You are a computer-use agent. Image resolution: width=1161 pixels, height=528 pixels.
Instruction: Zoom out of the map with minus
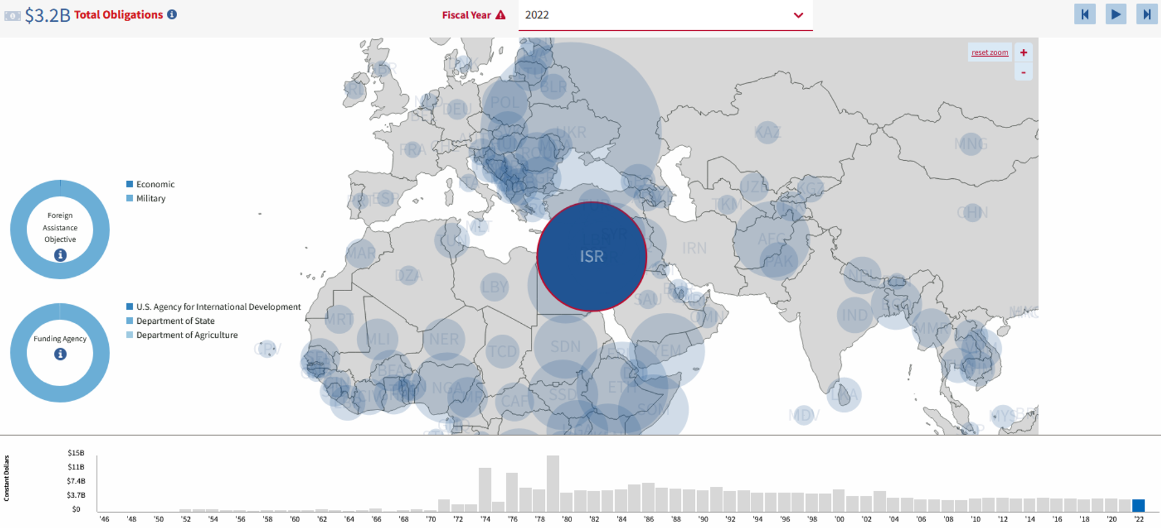point(1023,72)
